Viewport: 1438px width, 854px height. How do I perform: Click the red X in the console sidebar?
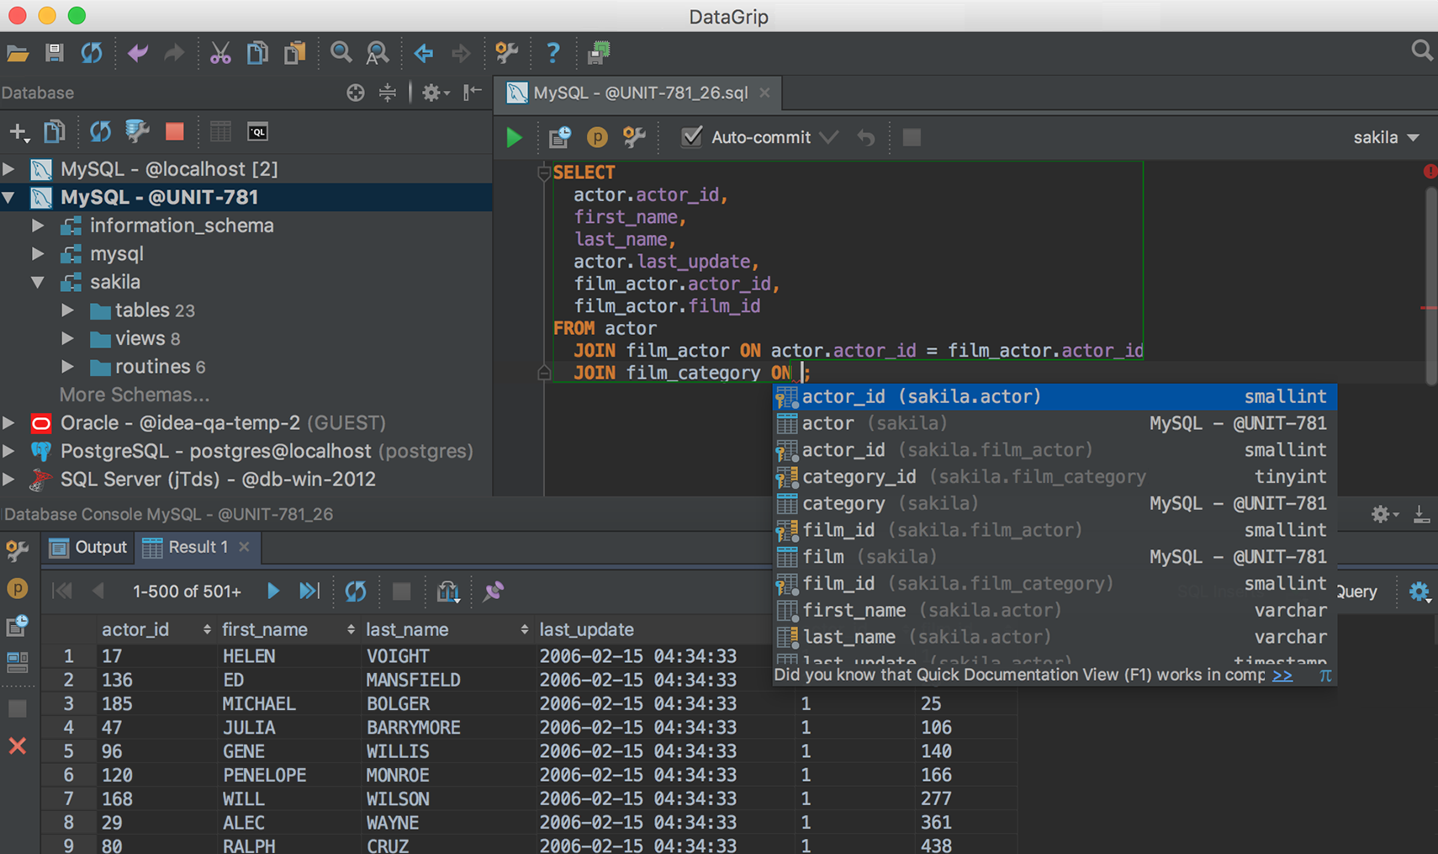click(17, 745)
